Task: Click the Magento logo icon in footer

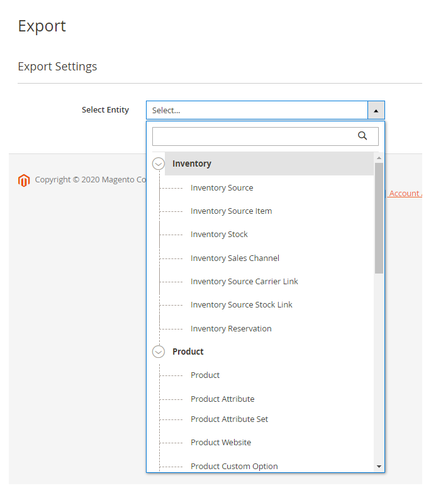Action: (x=24, y=180)
